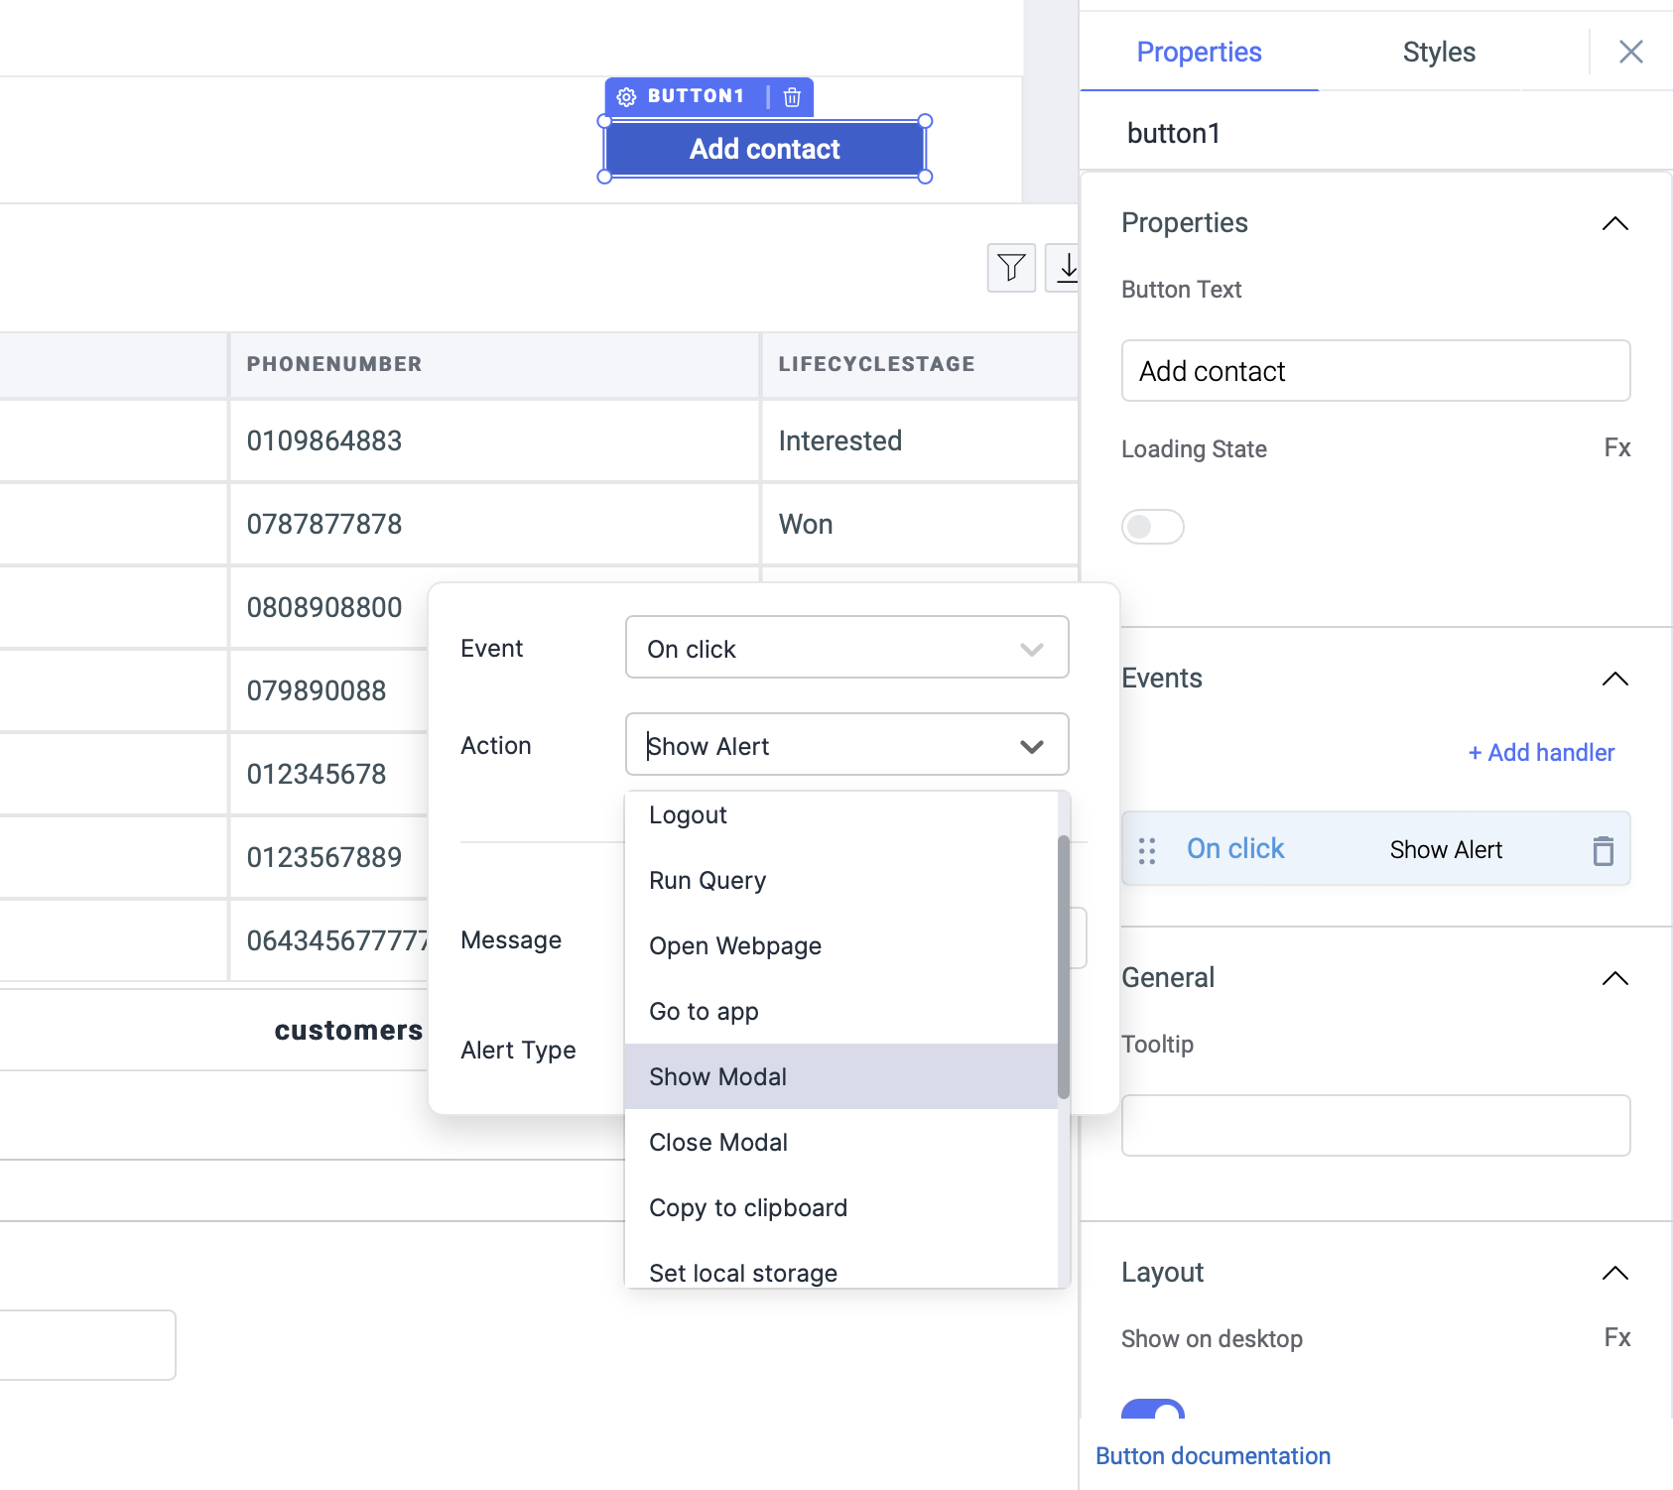Collapse the Events section
The height and width of the screenshot is (1490, 1673).
[x=1614, y=679]
